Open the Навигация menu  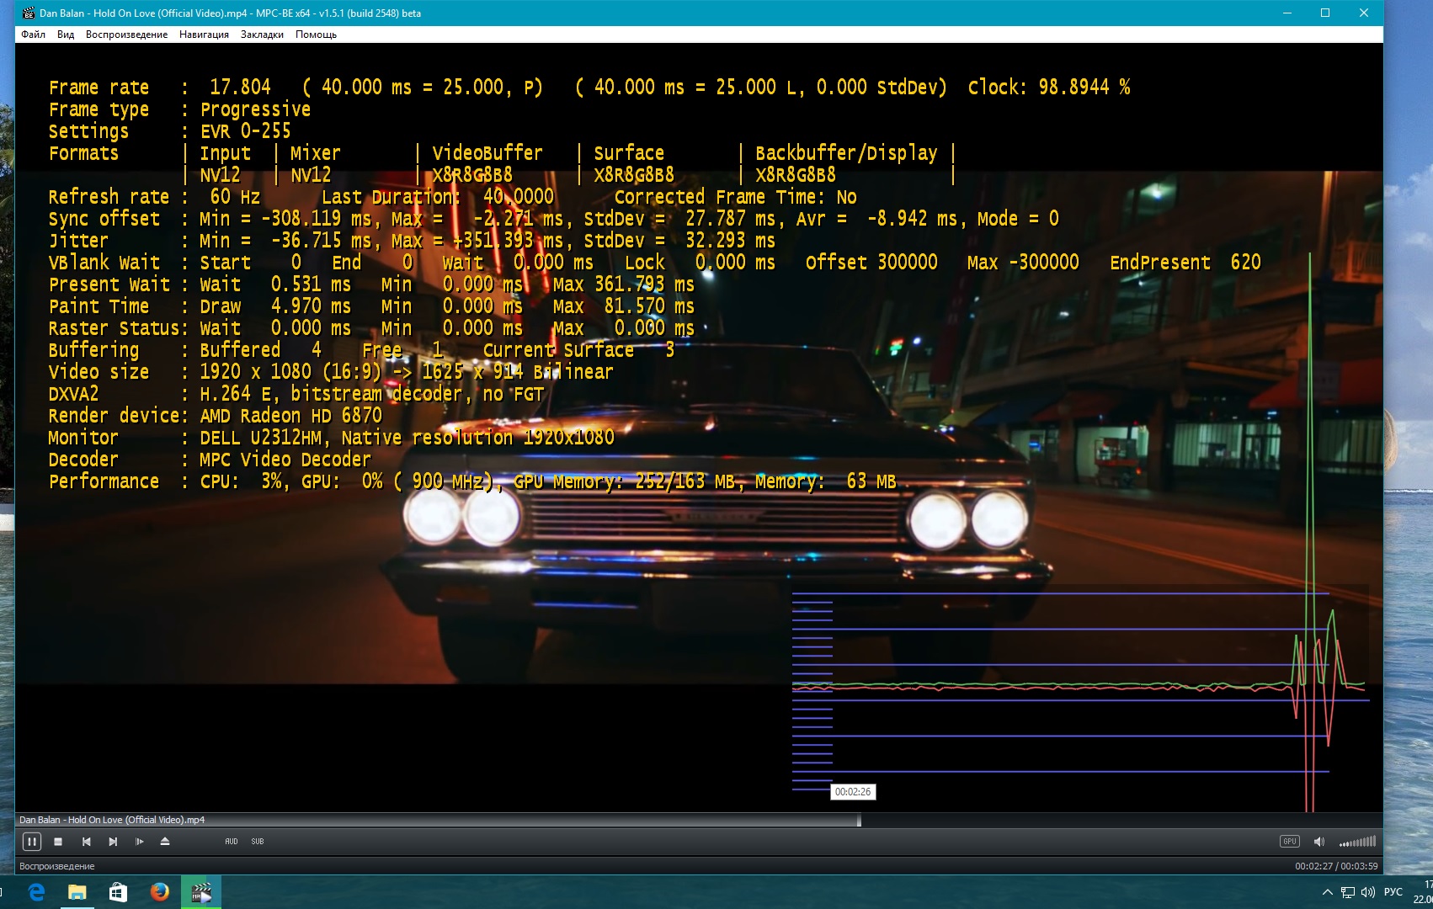tap(204, 35)
